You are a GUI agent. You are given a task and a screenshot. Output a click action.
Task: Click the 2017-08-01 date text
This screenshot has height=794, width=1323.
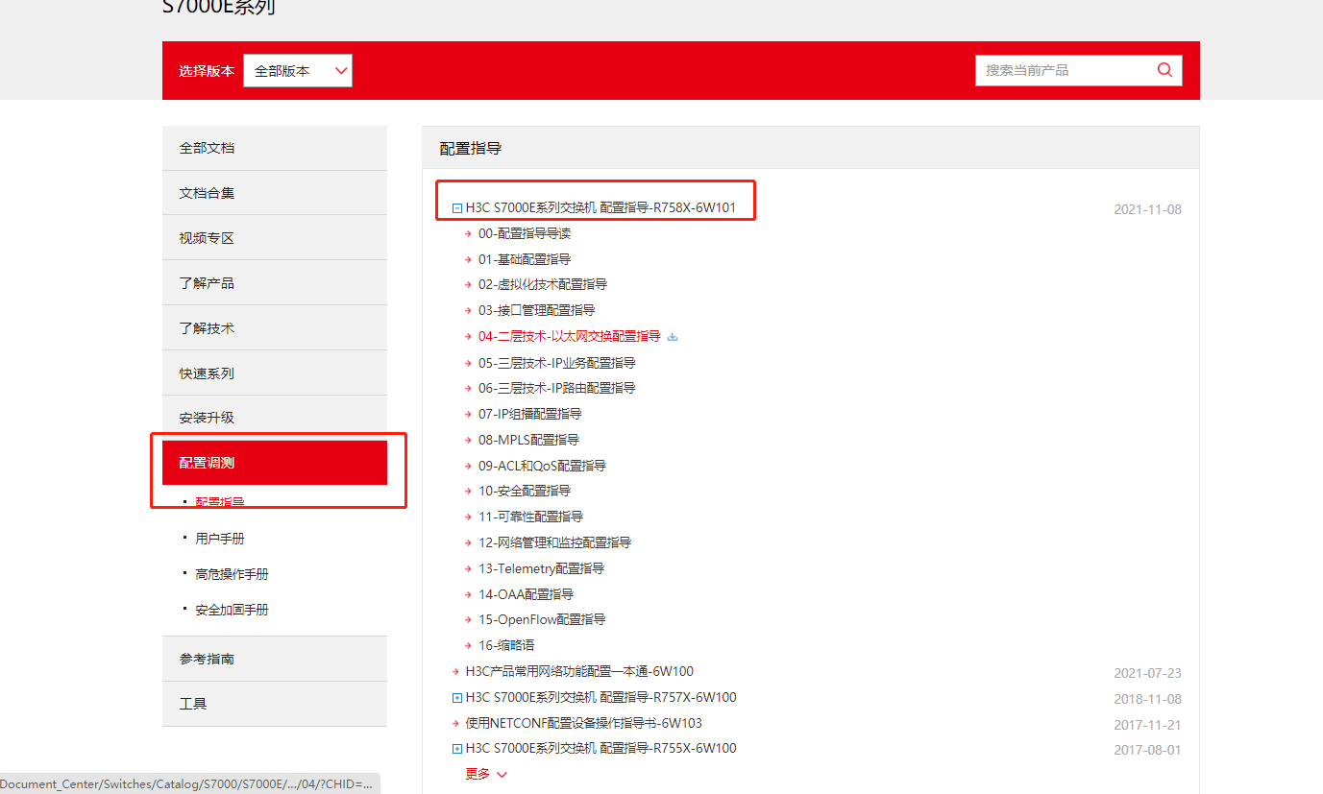click(x=1147, y=750)
